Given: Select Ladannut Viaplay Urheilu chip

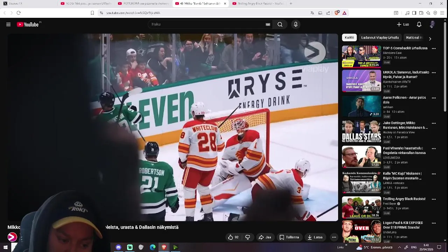Looking at the screenshot, I should [380, 37].
